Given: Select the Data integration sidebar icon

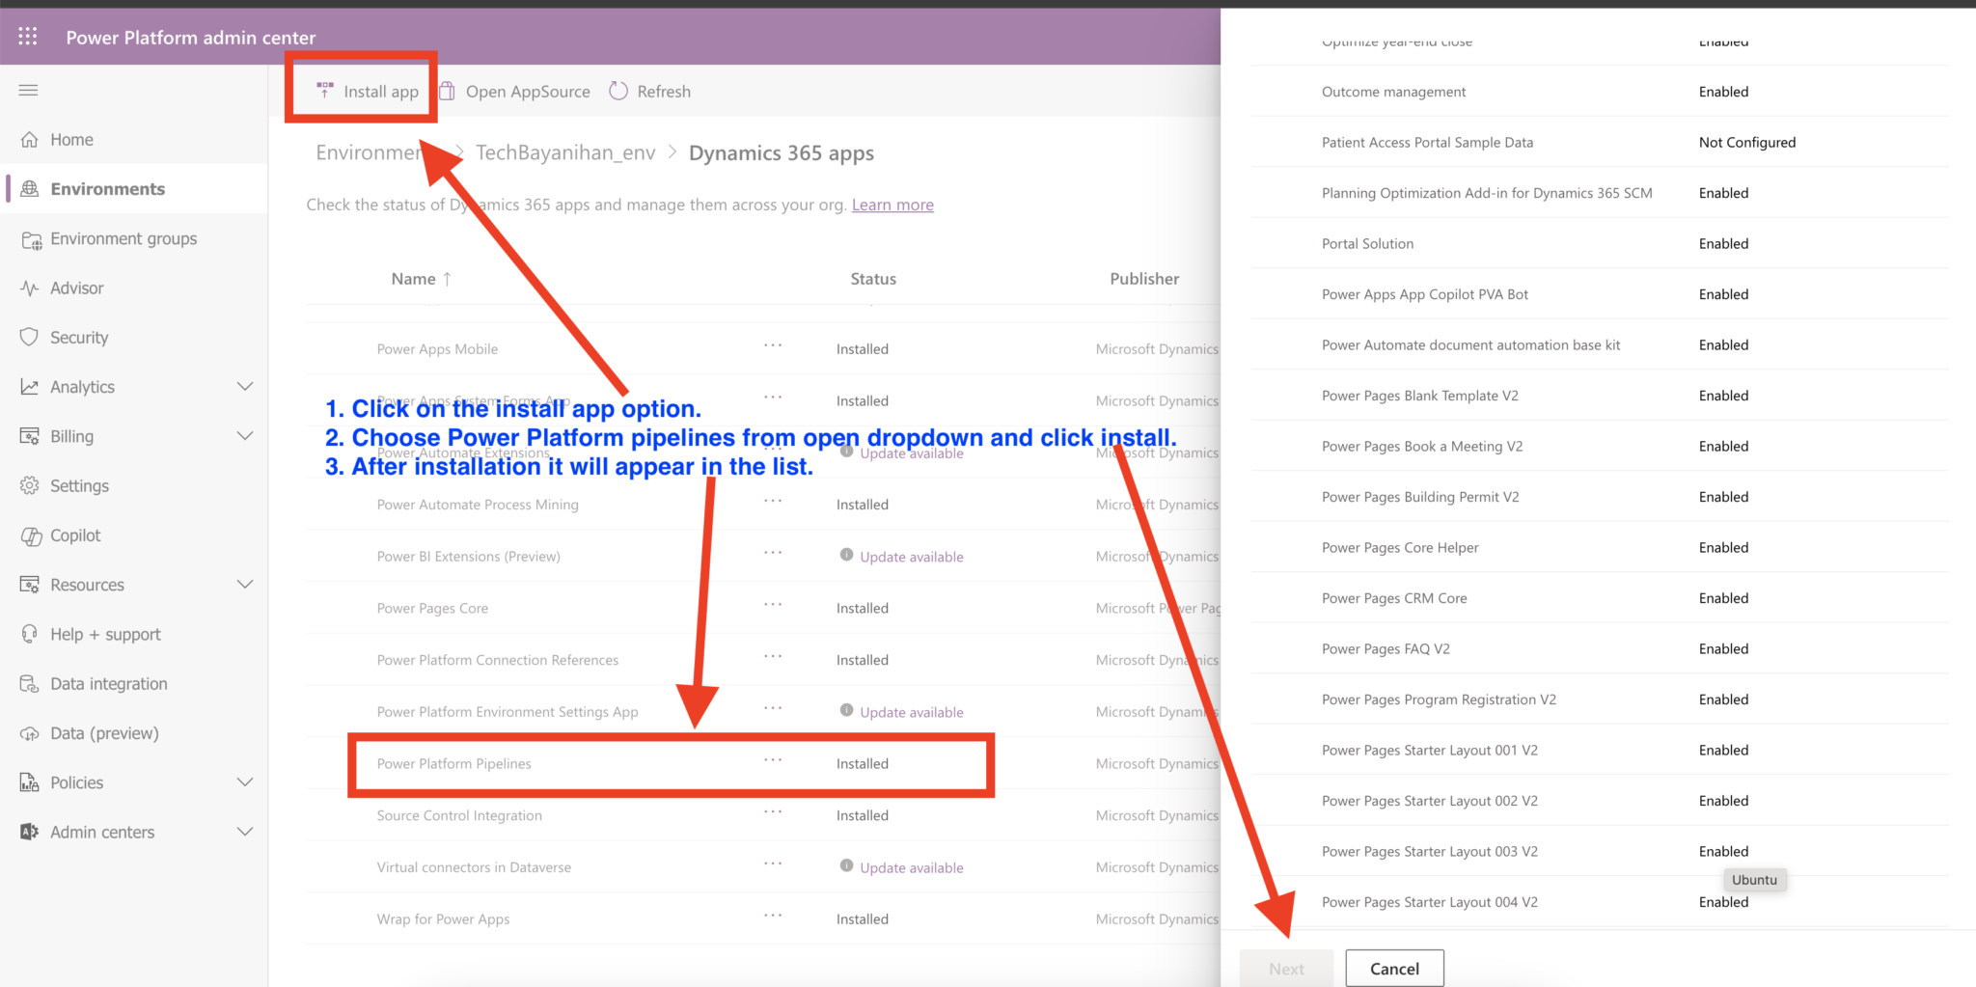Looking at the screenshot, I should click(x=31, y=683).
